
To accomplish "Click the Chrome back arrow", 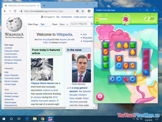I will point(5,11).
